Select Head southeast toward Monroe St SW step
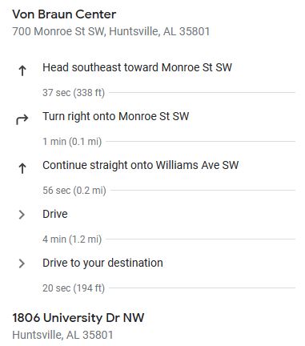305x346 pixels. 137,67
